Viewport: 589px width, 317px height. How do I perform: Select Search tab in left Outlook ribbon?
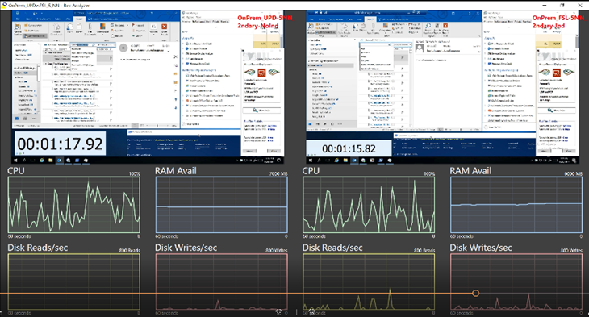click(x=80, y=19)
